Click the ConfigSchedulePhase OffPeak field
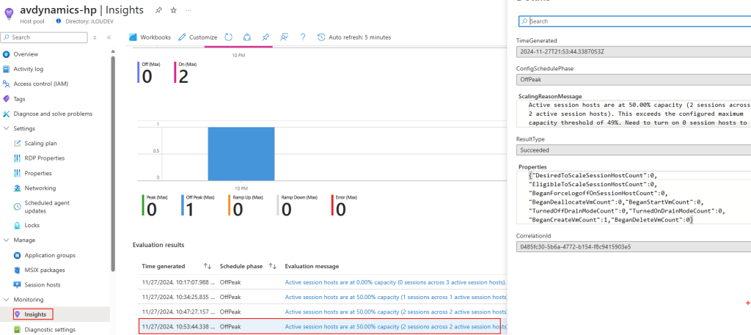751x335 pixels. pyautogui.click(x=634, y=79)
